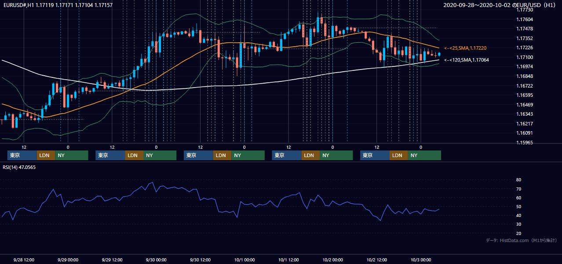Screen dimensions: 562x264
Task: Click price axis label 1.15965
Action: 525,143
